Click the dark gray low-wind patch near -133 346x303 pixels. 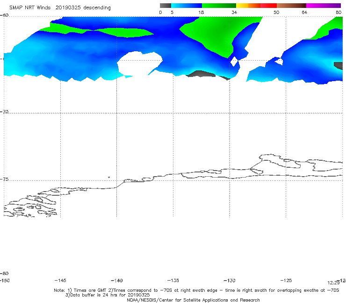(201, 74)
